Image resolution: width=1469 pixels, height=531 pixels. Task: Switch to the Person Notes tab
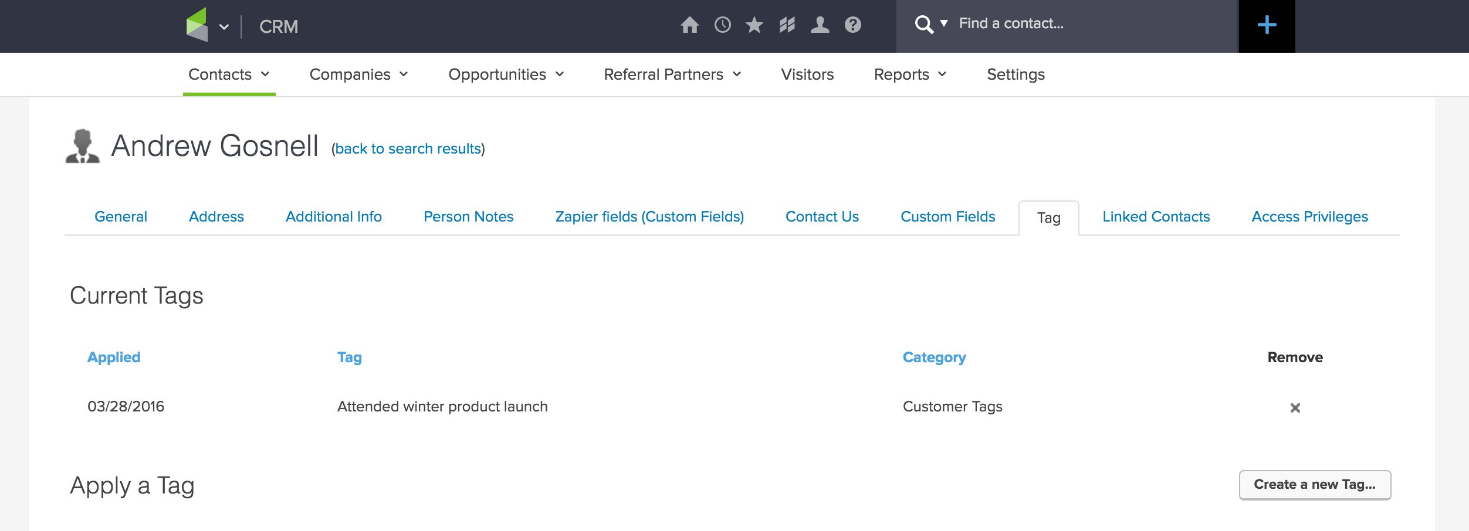[x=468, y=217]
